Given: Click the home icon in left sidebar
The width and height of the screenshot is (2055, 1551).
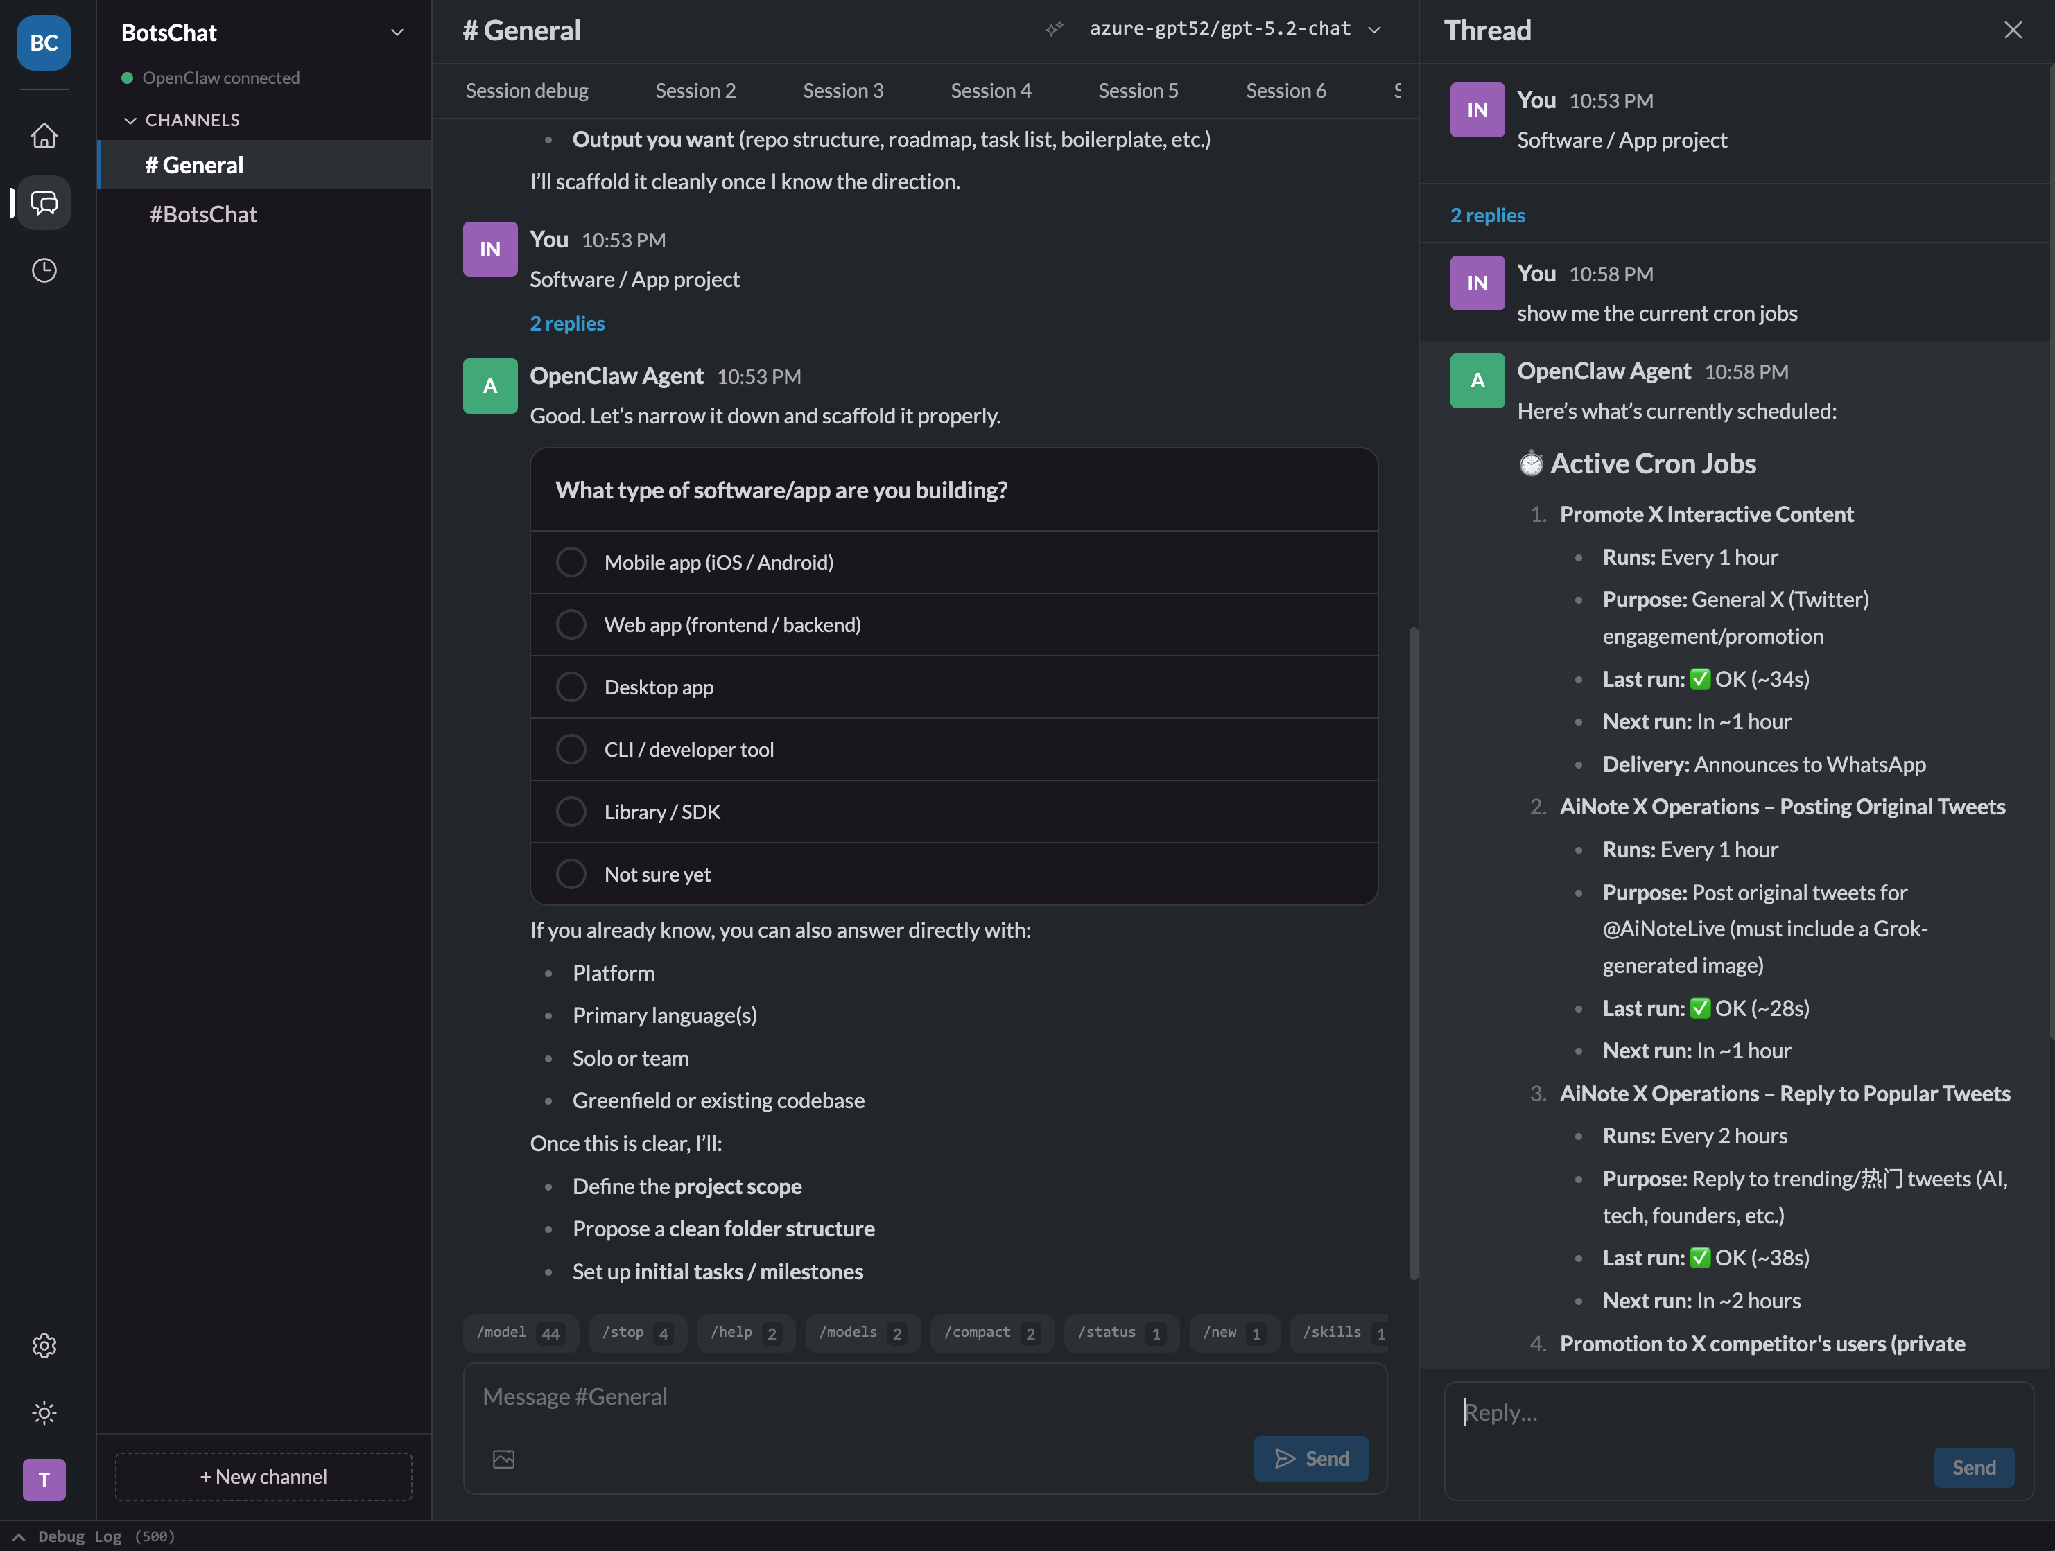Looking at the screenshot, I should [44, 136].
